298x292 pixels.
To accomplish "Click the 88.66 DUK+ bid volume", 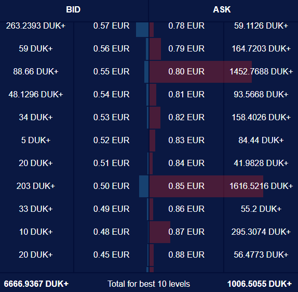I will pyautogui.click(x=36, y=72).
